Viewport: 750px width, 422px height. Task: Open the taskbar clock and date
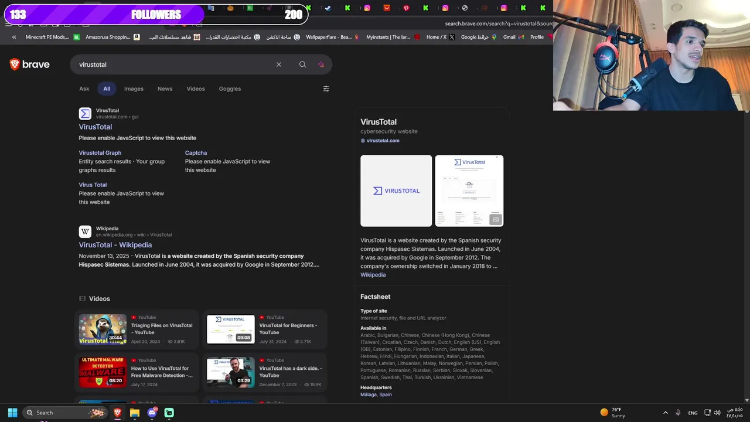point(735,413)
